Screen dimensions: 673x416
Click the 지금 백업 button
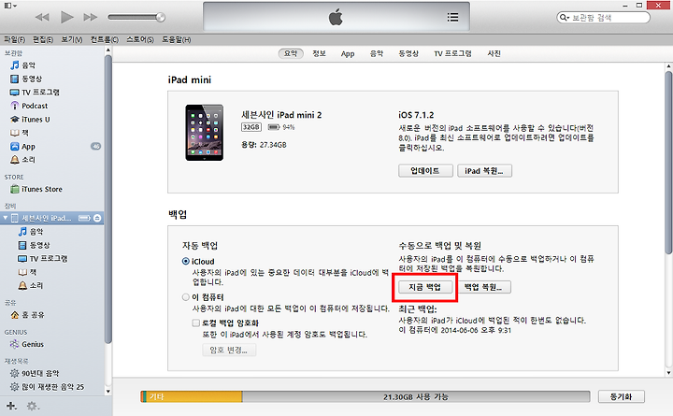(x=425, y=287)
